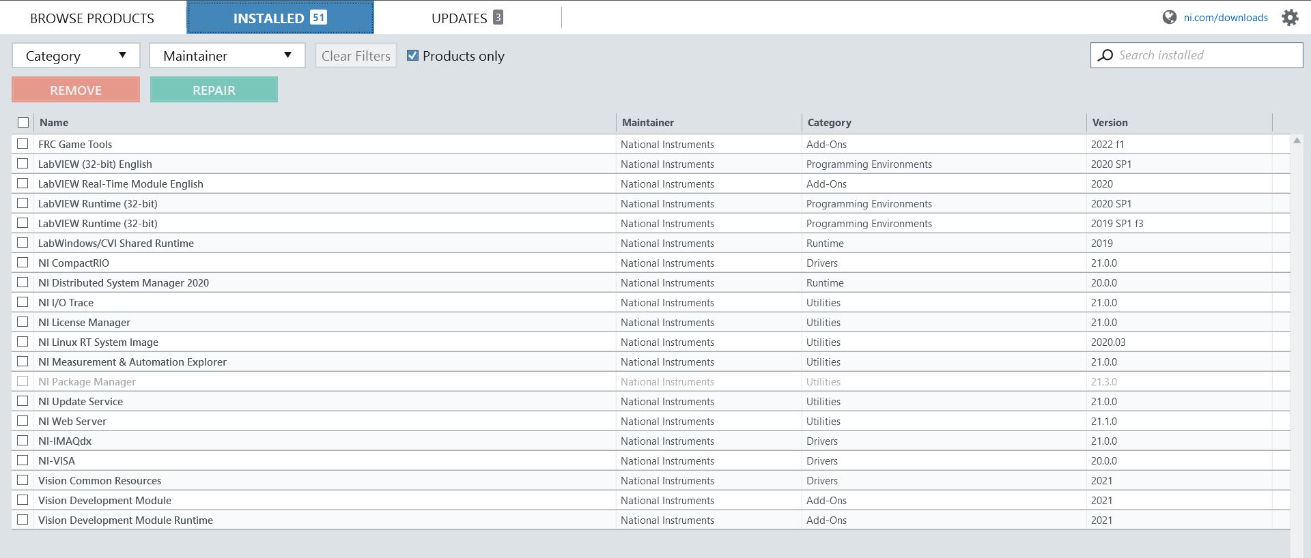
Task: Tick the NI I/O Trace checkbox
Action: coord(23,302)
